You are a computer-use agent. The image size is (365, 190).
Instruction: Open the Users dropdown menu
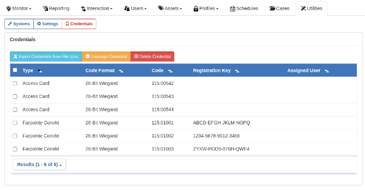135,9
